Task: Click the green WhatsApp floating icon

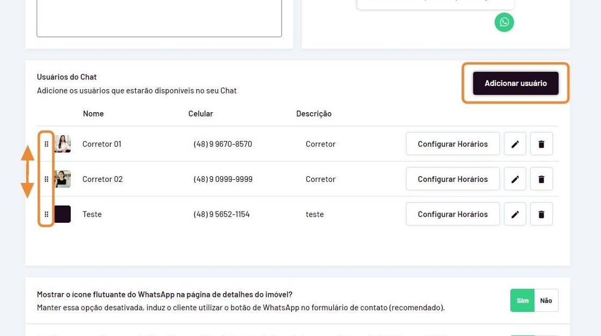Action: click(504, 22)
